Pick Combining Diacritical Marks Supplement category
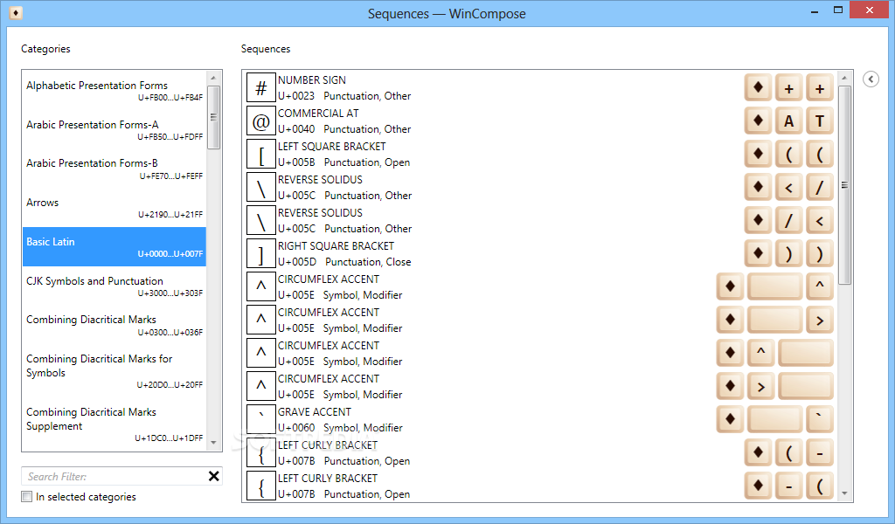 tap(114, 424)
